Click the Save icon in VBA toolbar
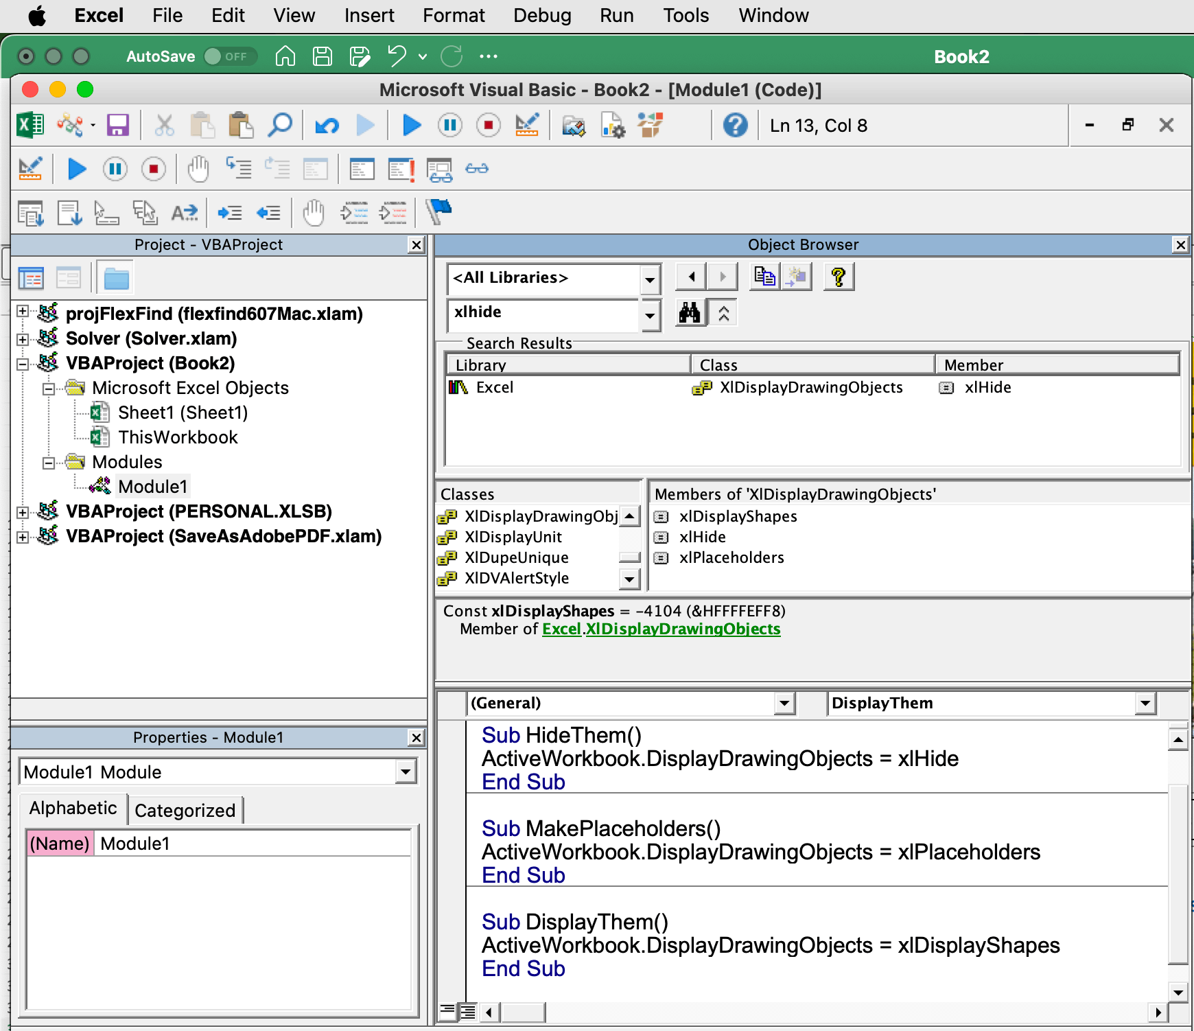The width and height of the screenshot is (1194, 1031). [x=117, y=126]
